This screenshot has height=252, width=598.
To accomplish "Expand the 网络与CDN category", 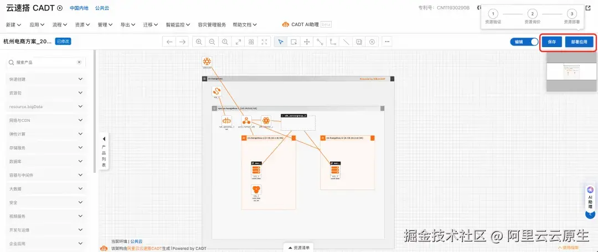I will [x=46, y=121].
